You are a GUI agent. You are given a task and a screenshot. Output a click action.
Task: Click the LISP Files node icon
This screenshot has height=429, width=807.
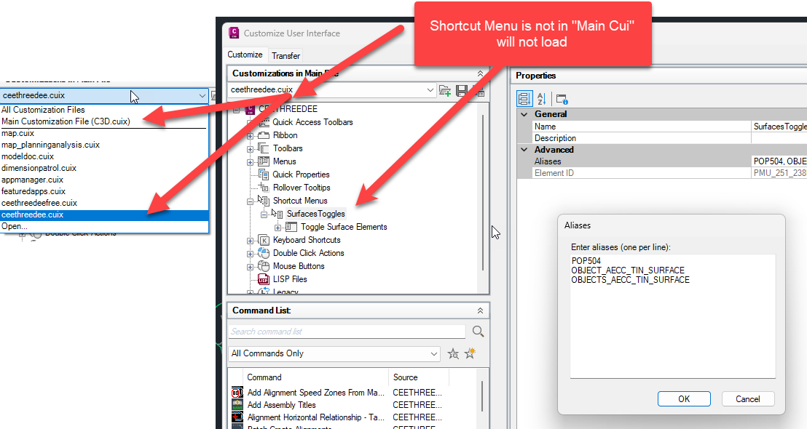coord(264,279)
